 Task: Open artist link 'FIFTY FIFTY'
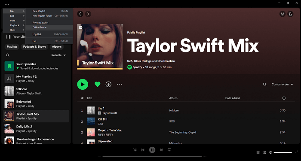[105, 135]
